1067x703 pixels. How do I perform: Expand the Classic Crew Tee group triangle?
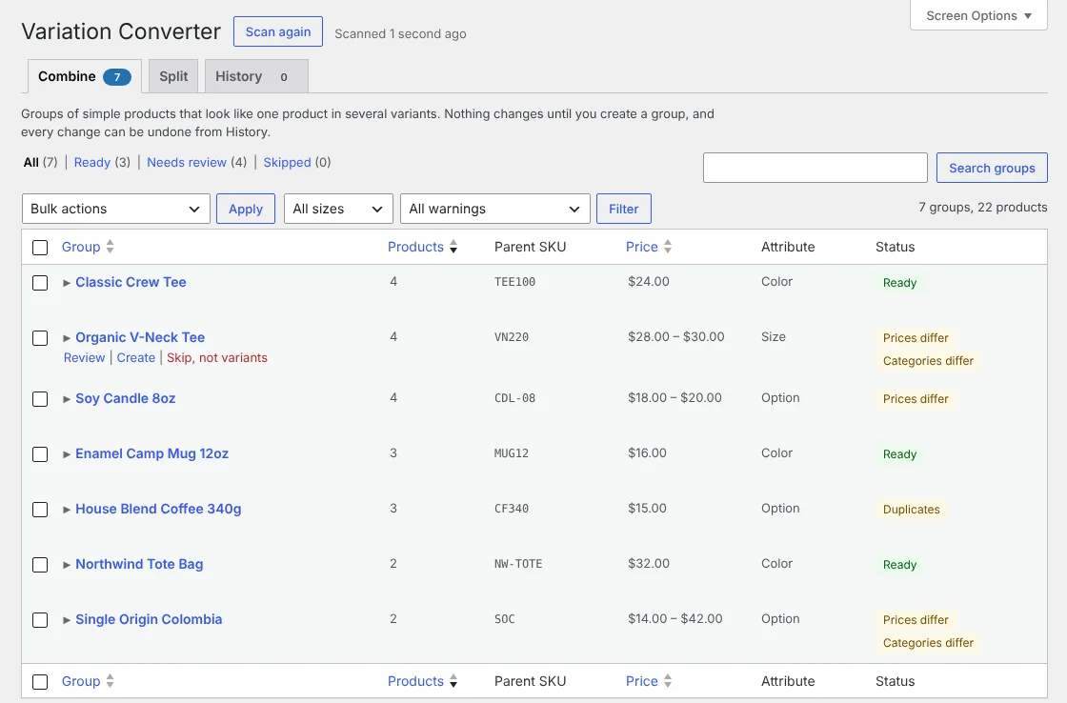(67, 283)
